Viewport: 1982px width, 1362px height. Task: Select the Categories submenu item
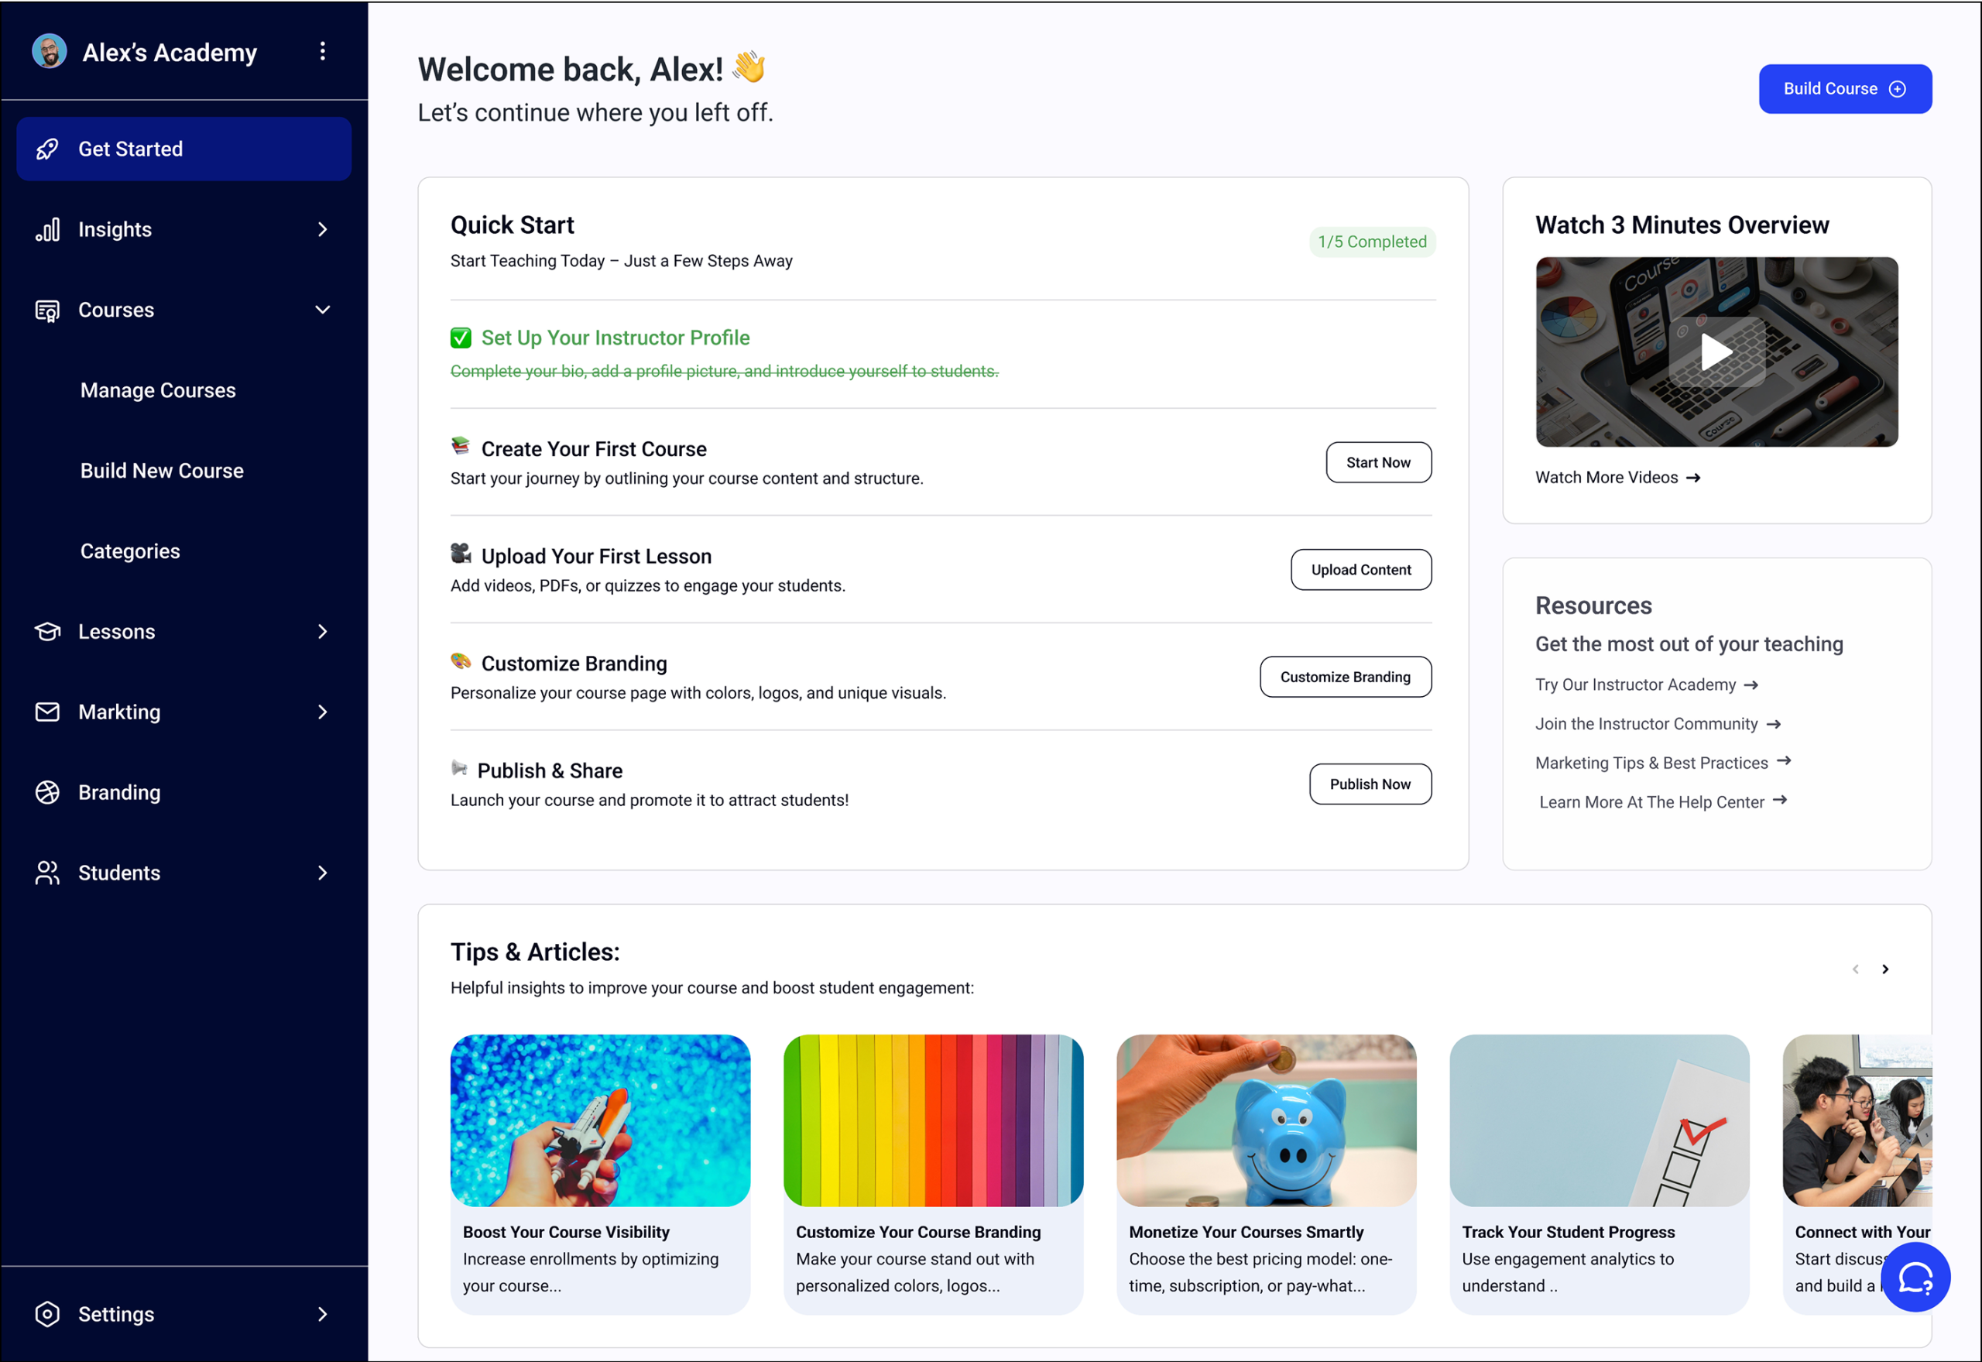130,551
